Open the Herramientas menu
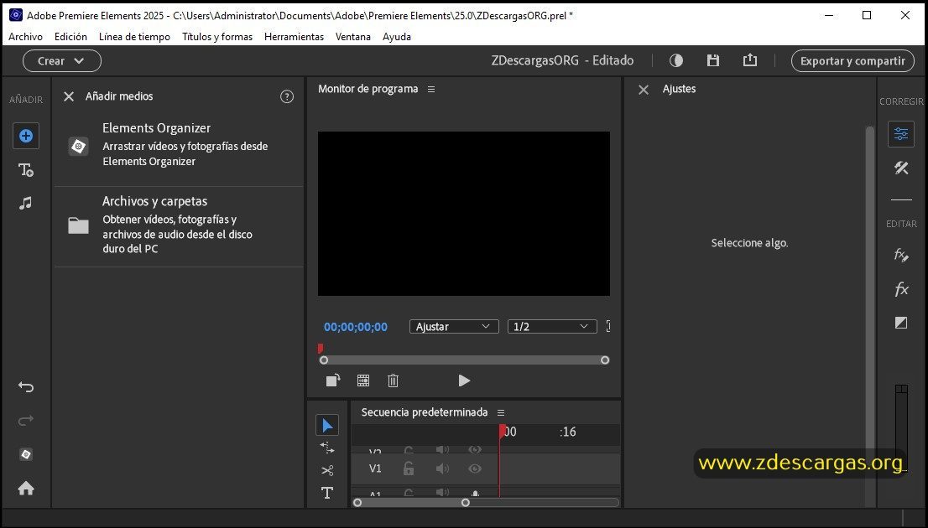Screen dimensions: 928x528 [294, 37]
